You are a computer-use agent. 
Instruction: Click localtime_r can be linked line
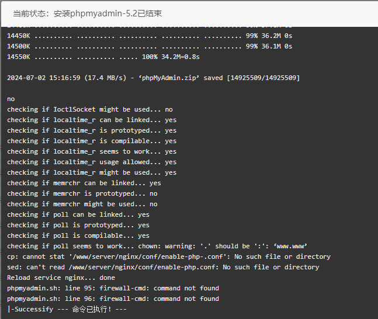(x=92, y=120)
